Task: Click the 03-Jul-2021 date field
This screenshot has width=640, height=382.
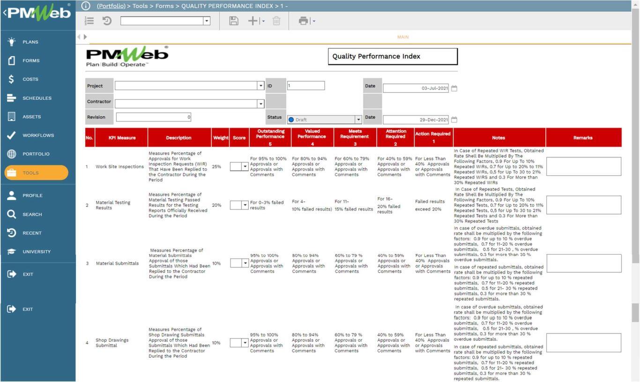Action: (416, 88)
